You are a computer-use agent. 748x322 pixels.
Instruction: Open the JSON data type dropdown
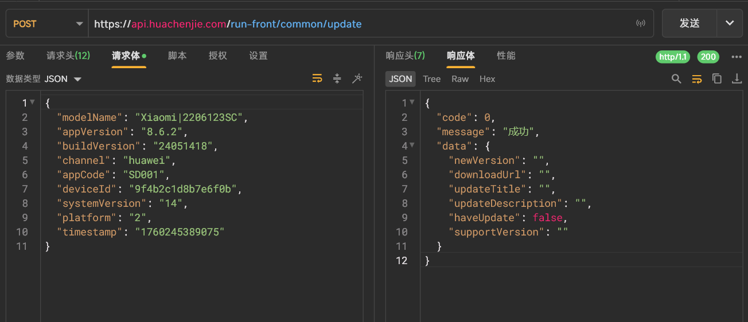tap(63, 79)
